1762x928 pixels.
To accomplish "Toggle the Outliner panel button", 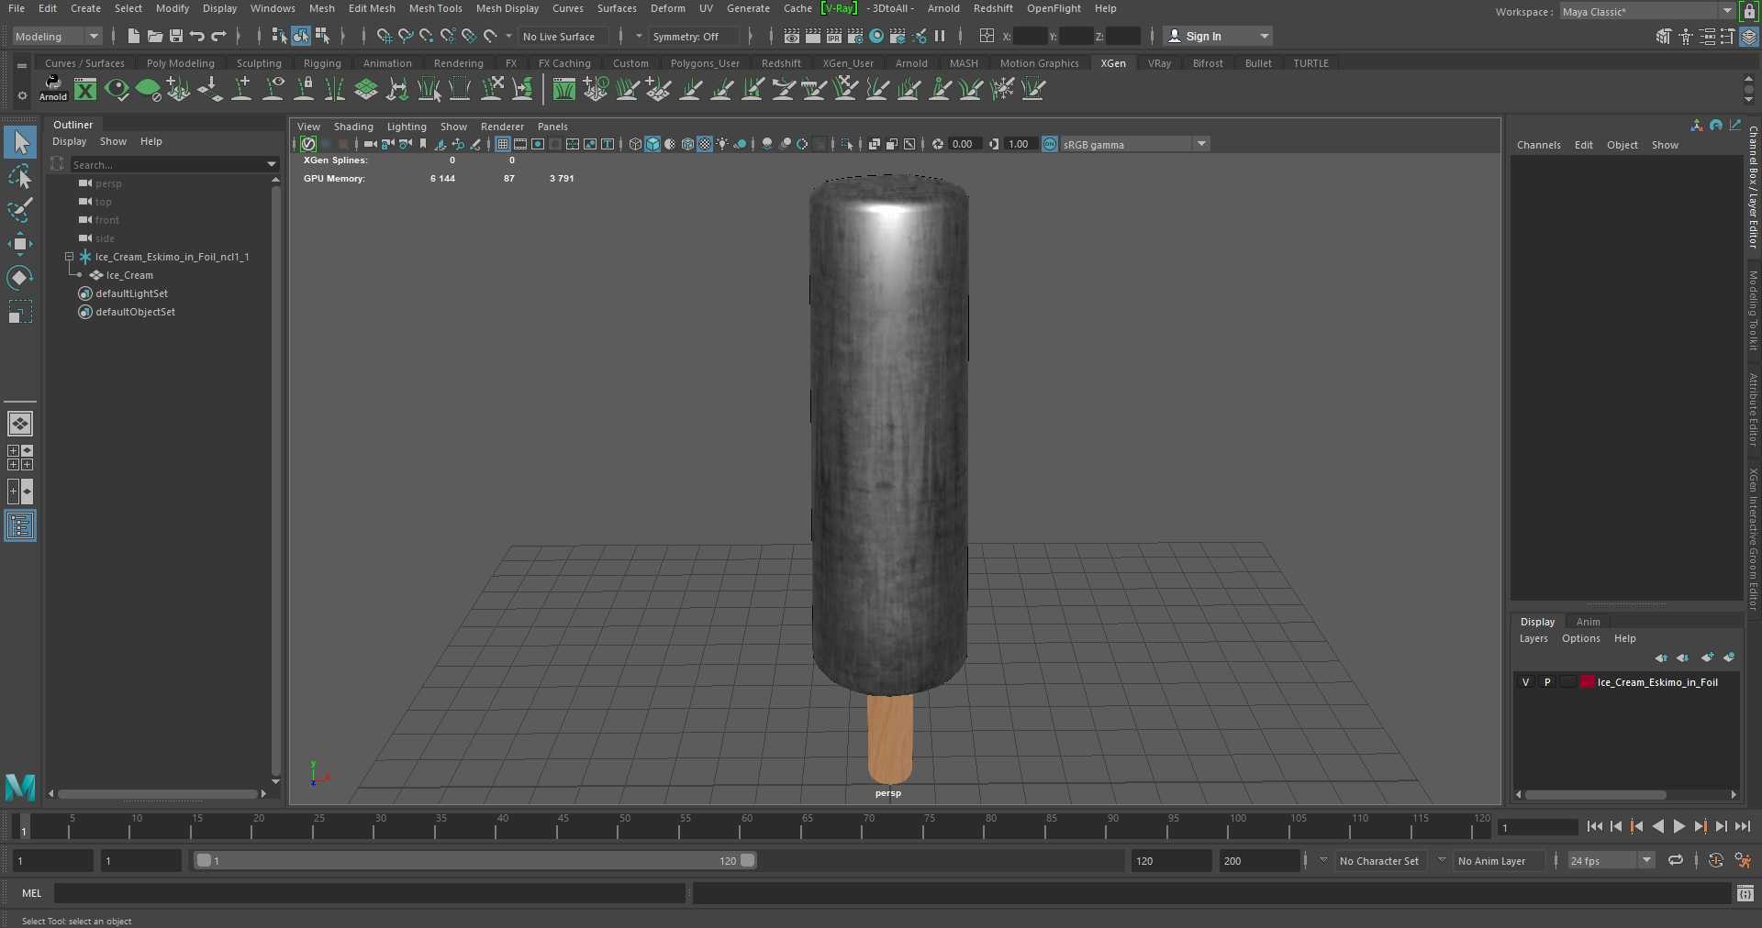I will pyautogui.click(x=20, y=525).
